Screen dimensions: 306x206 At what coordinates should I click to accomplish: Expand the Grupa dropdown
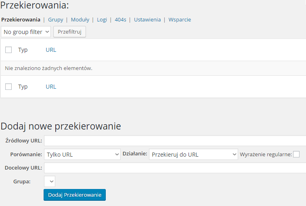tap(50, 181)
